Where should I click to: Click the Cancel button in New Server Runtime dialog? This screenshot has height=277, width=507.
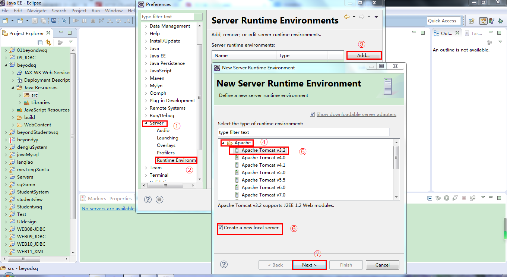pos(383,265)
